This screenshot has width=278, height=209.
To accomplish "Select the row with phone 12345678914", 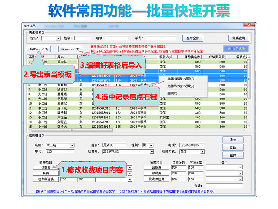I will (138, 113).
